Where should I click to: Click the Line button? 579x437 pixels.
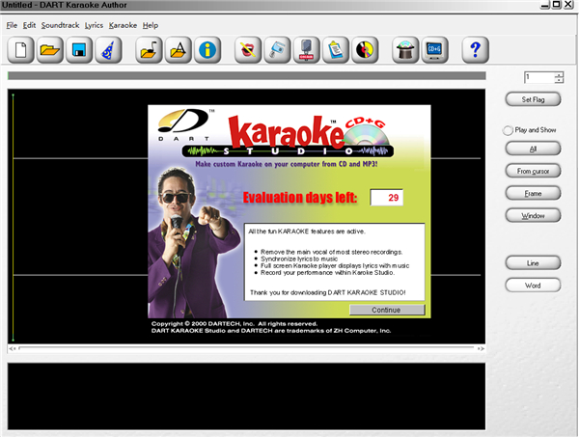(x=533, y=263)
